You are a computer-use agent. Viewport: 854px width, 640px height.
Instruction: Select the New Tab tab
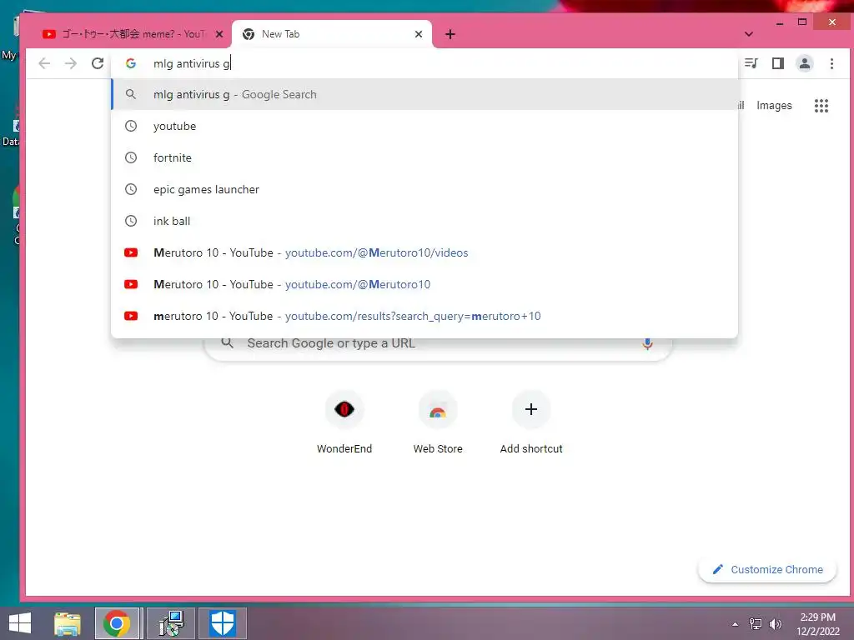(x=332, y=34)
